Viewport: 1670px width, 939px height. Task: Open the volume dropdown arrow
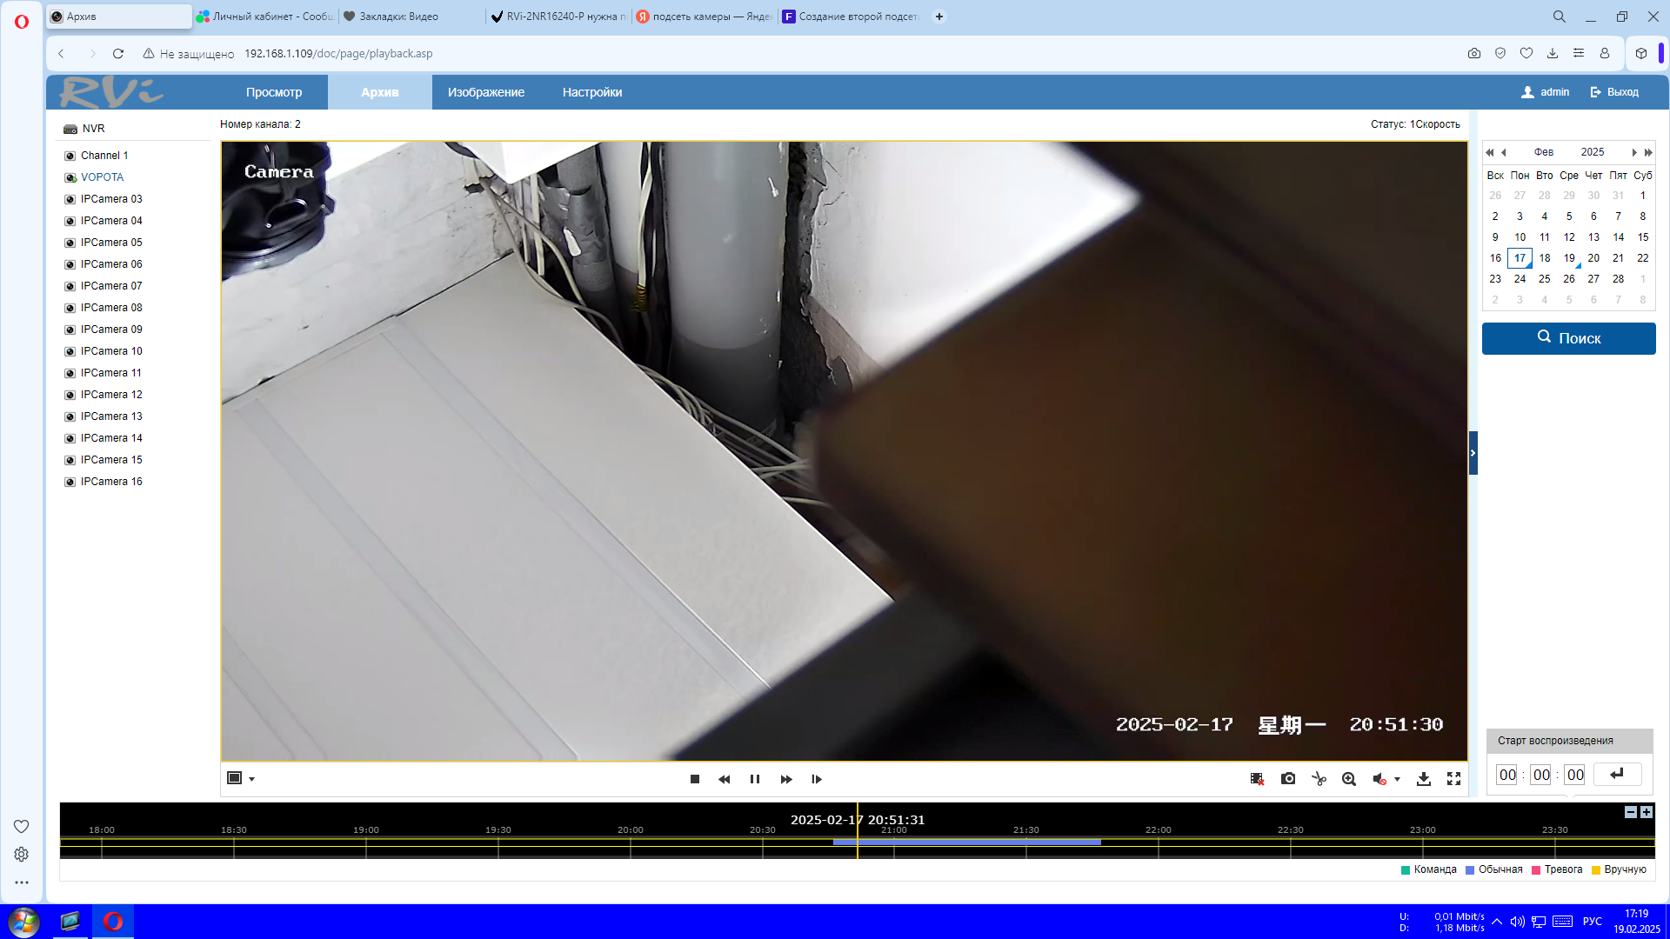(1397, 779)
